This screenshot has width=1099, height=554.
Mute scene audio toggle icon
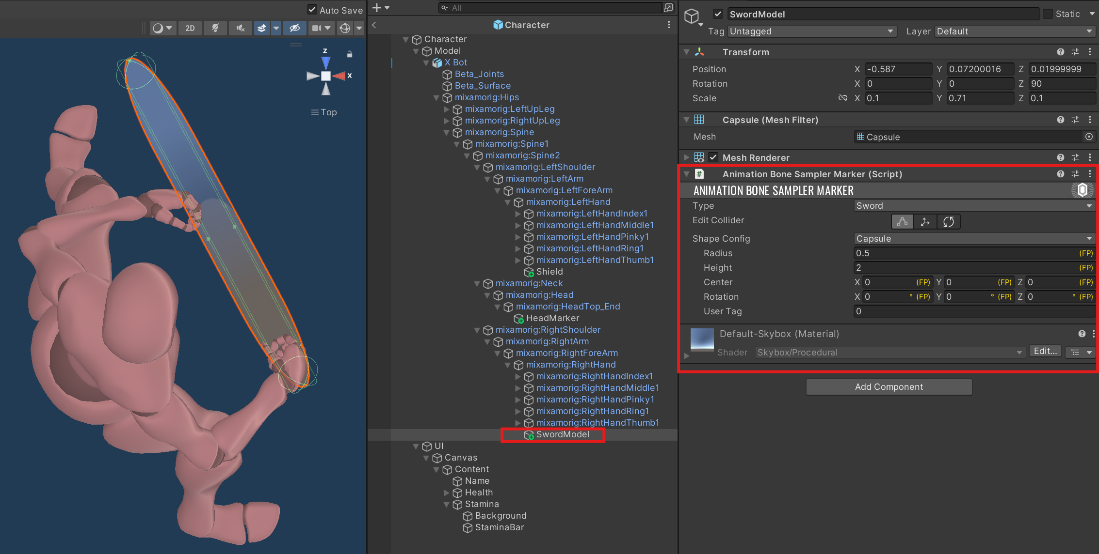pos(241,28)
